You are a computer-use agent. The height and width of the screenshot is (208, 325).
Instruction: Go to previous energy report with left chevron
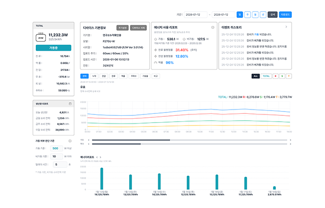(97, 157)
